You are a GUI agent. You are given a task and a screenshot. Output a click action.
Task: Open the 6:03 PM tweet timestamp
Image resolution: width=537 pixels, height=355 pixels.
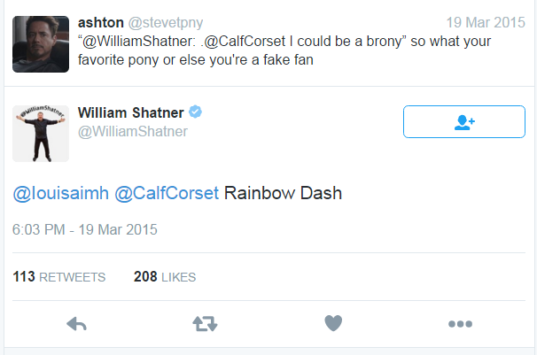click(84, 229)
